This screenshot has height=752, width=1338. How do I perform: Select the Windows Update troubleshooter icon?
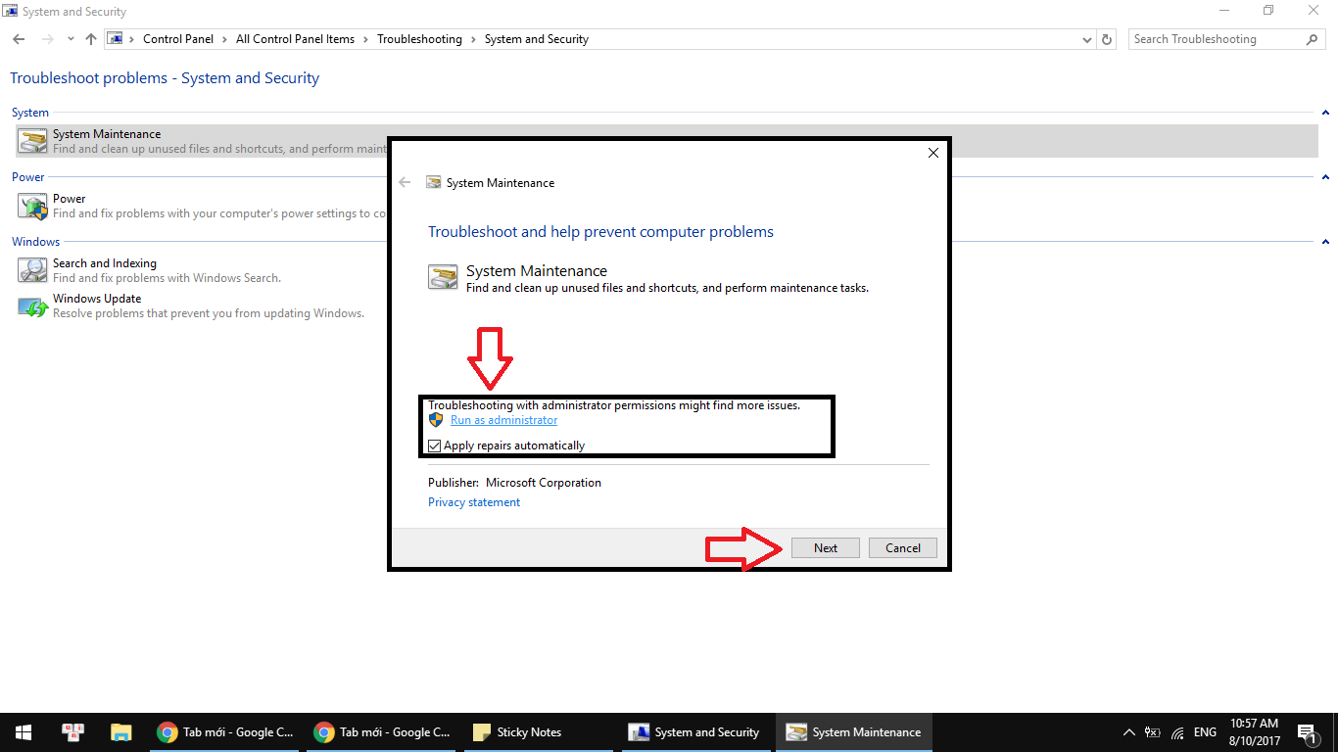32,306
